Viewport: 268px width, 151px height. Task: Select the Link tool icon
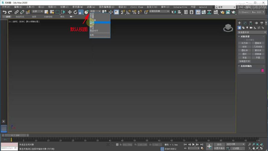(16, 12)
